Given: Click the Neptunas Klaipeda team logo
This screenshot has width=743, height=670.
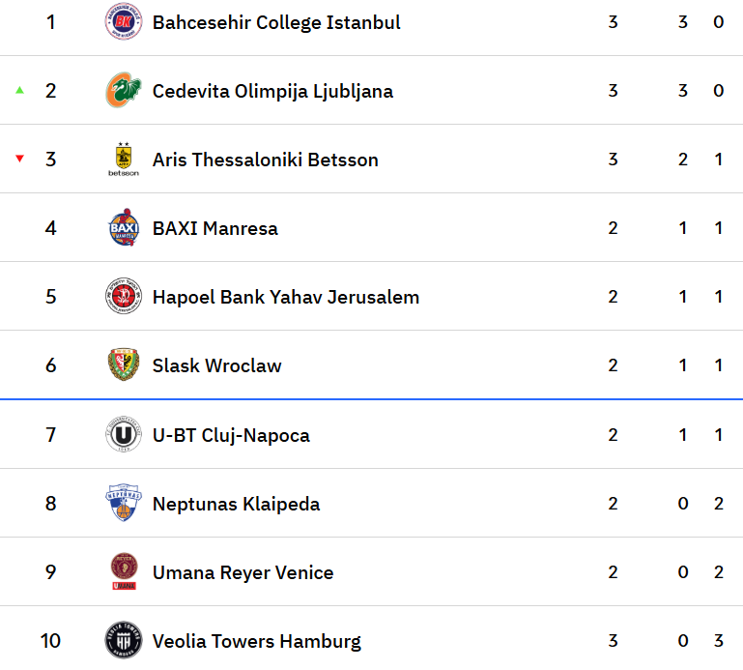Looking at the screenshot, I should point(123,504).
